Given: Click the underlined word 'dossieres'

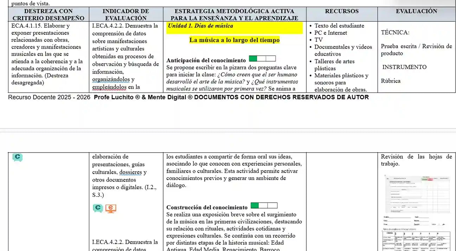Looking at the screenshot, I should pos(130,172).
